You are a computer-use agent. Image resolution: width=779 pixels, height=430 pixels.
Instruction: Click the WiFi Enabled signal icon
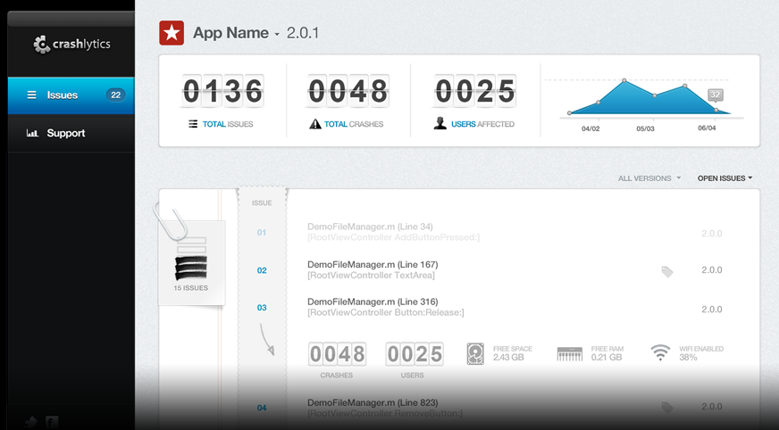coord(660,353)
